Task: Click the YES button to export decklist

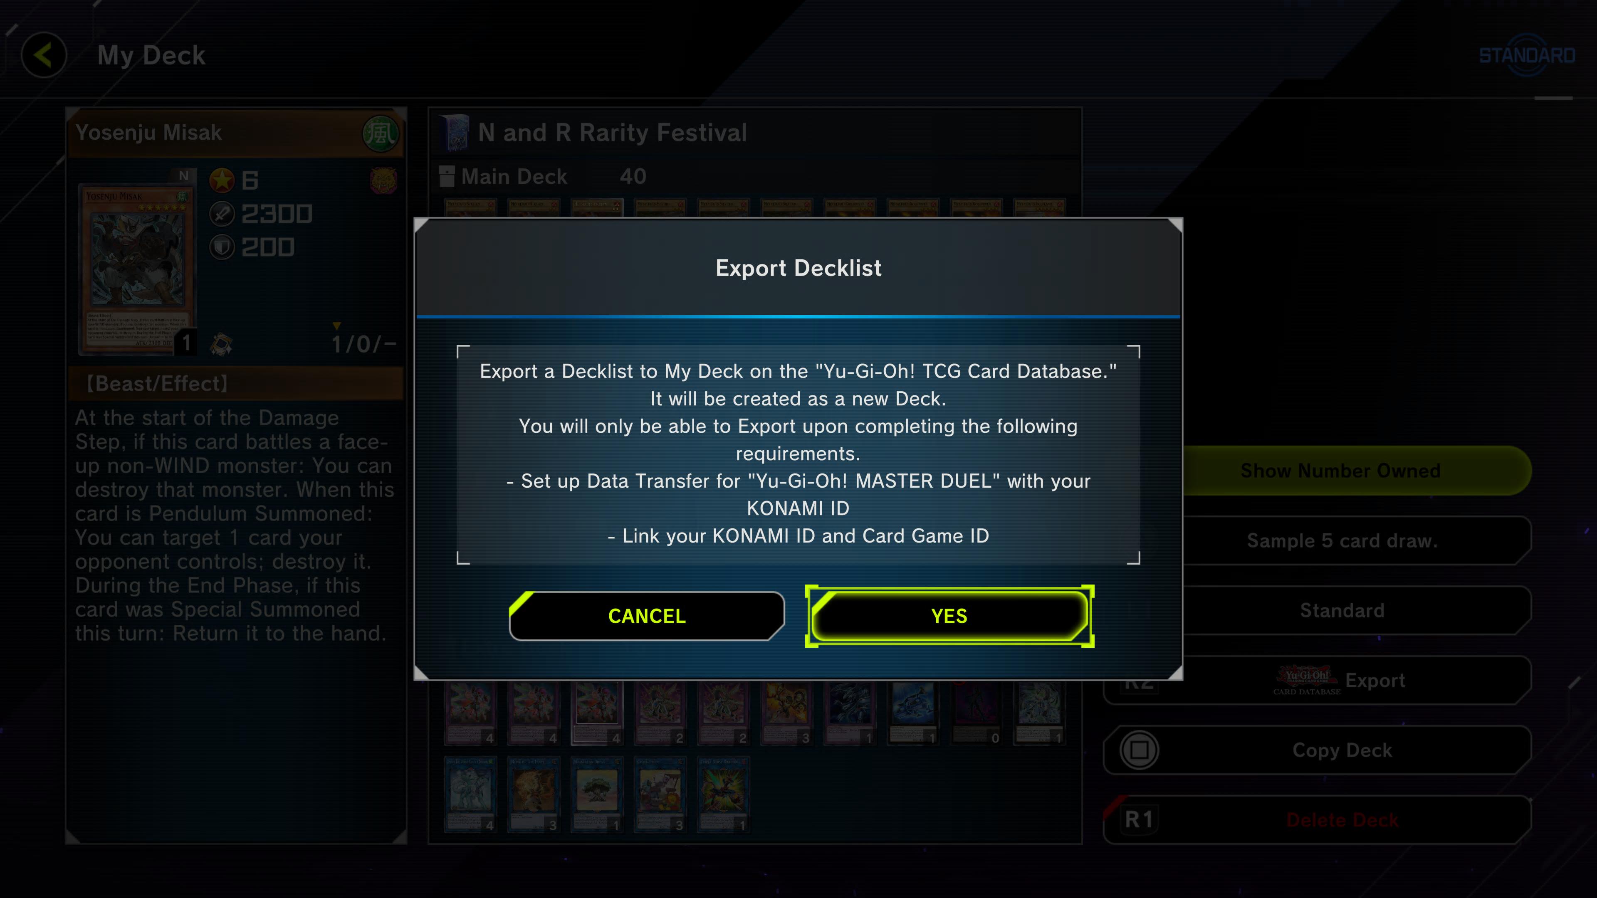Action: coord(948,615)
